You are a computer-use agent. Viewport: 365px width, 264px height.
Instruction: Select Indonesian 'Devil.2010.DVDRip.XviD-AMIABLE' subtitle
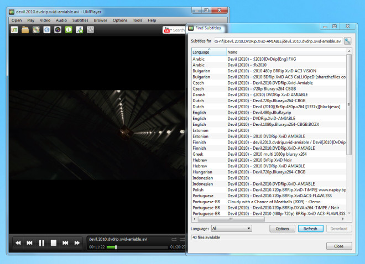pos(269,184)
